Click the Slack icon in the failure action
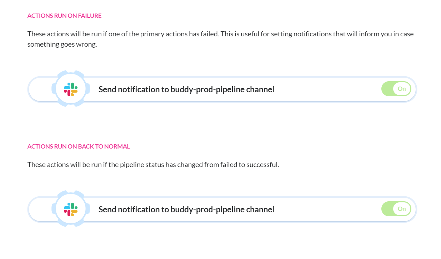This screenshot has width=441, height=259. [71, 89]
